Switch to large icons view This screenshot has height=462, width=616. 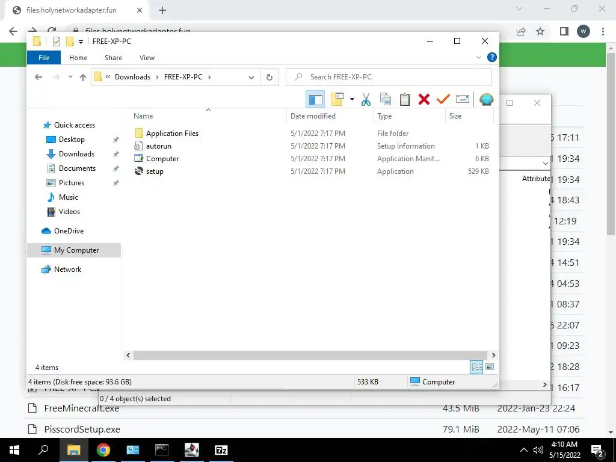pos(490,367)
